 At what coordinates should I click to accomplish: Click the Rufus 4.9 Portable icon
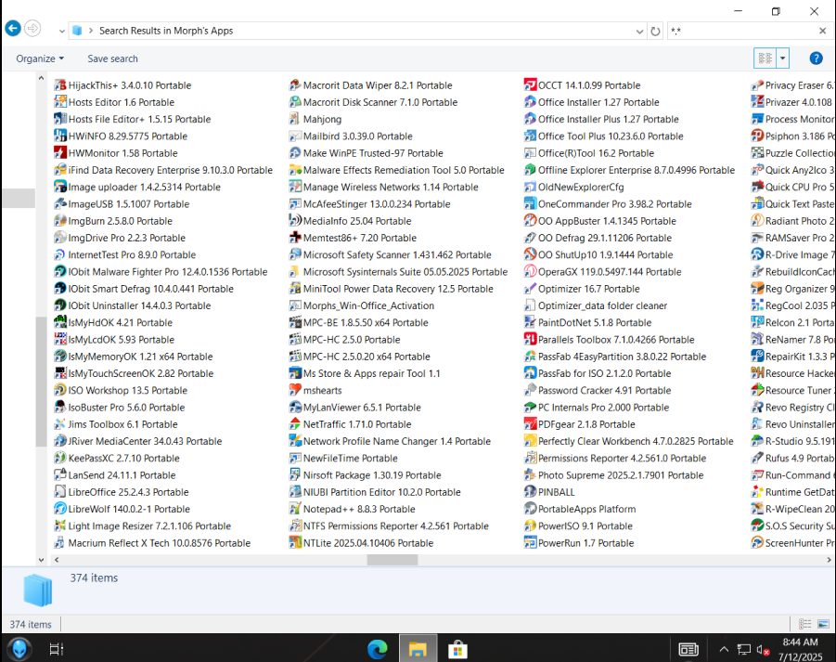(x=757, y=459)
